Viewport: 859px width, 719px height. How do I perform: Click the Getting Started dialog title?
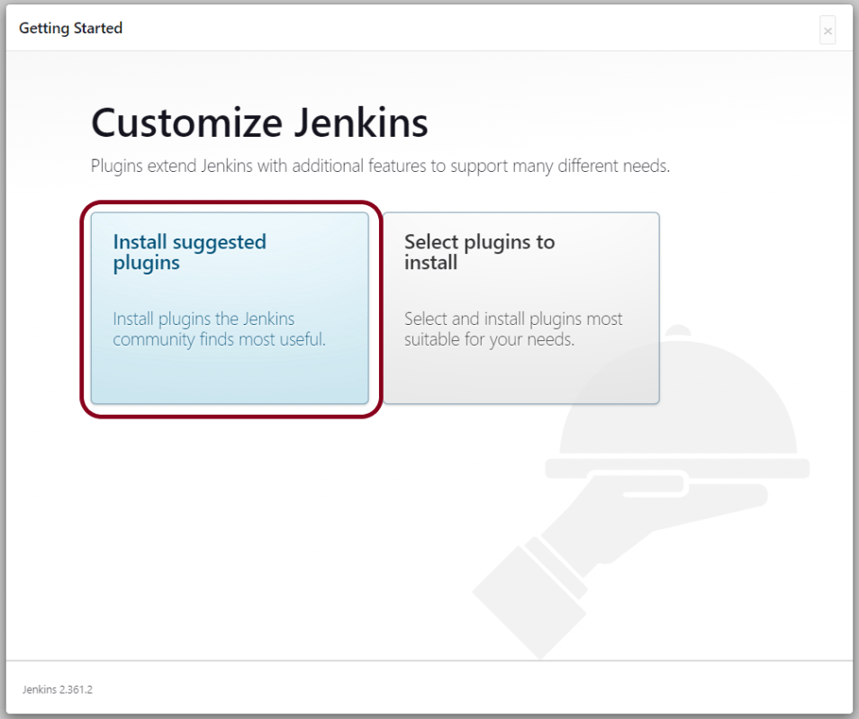pyautogui.click(x=70, y=28)
